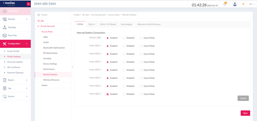Collapse the profile tree panel arrow

72,67
